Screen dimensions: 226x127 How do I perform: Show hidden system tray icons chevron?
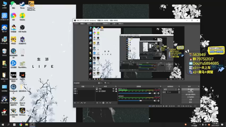click(x=200, y=124)
